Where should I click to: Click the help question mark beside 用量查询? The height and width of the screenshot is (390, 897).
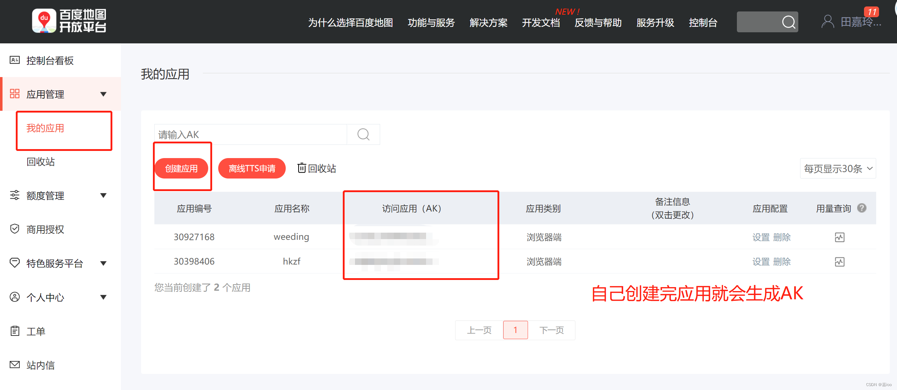[861, 208]
